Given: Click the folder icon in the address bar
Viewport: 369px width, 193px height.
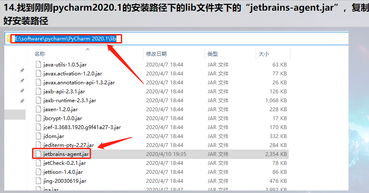Looking at the screenshot, I should point(9,39).
